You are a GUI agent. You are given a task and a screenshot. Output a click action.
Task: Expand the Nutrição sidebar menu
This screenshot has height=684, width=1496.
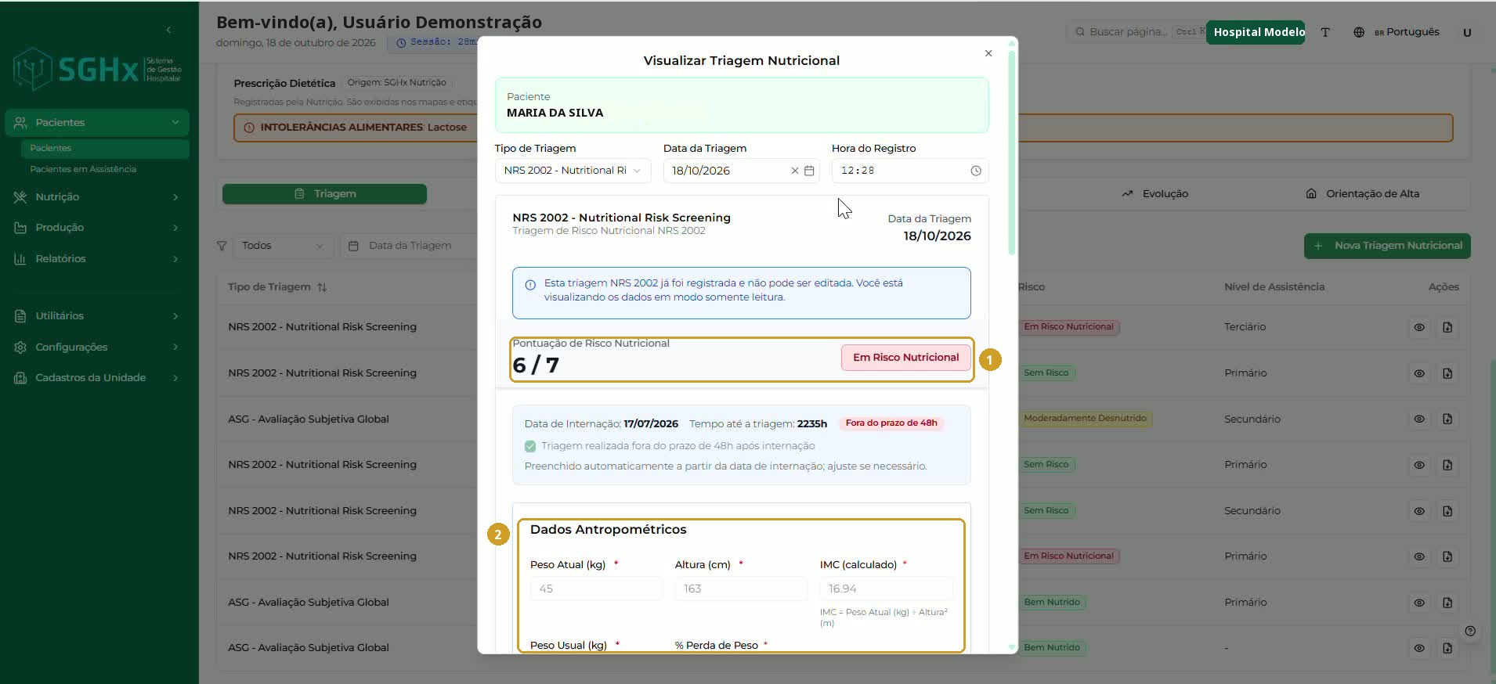(x=97, y=197)
